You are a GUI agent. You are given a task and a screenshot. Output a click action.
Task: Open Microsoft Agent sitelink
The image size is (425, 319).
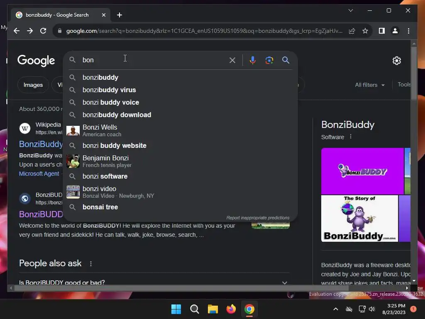pyautogui.click(x=39, y=174)
